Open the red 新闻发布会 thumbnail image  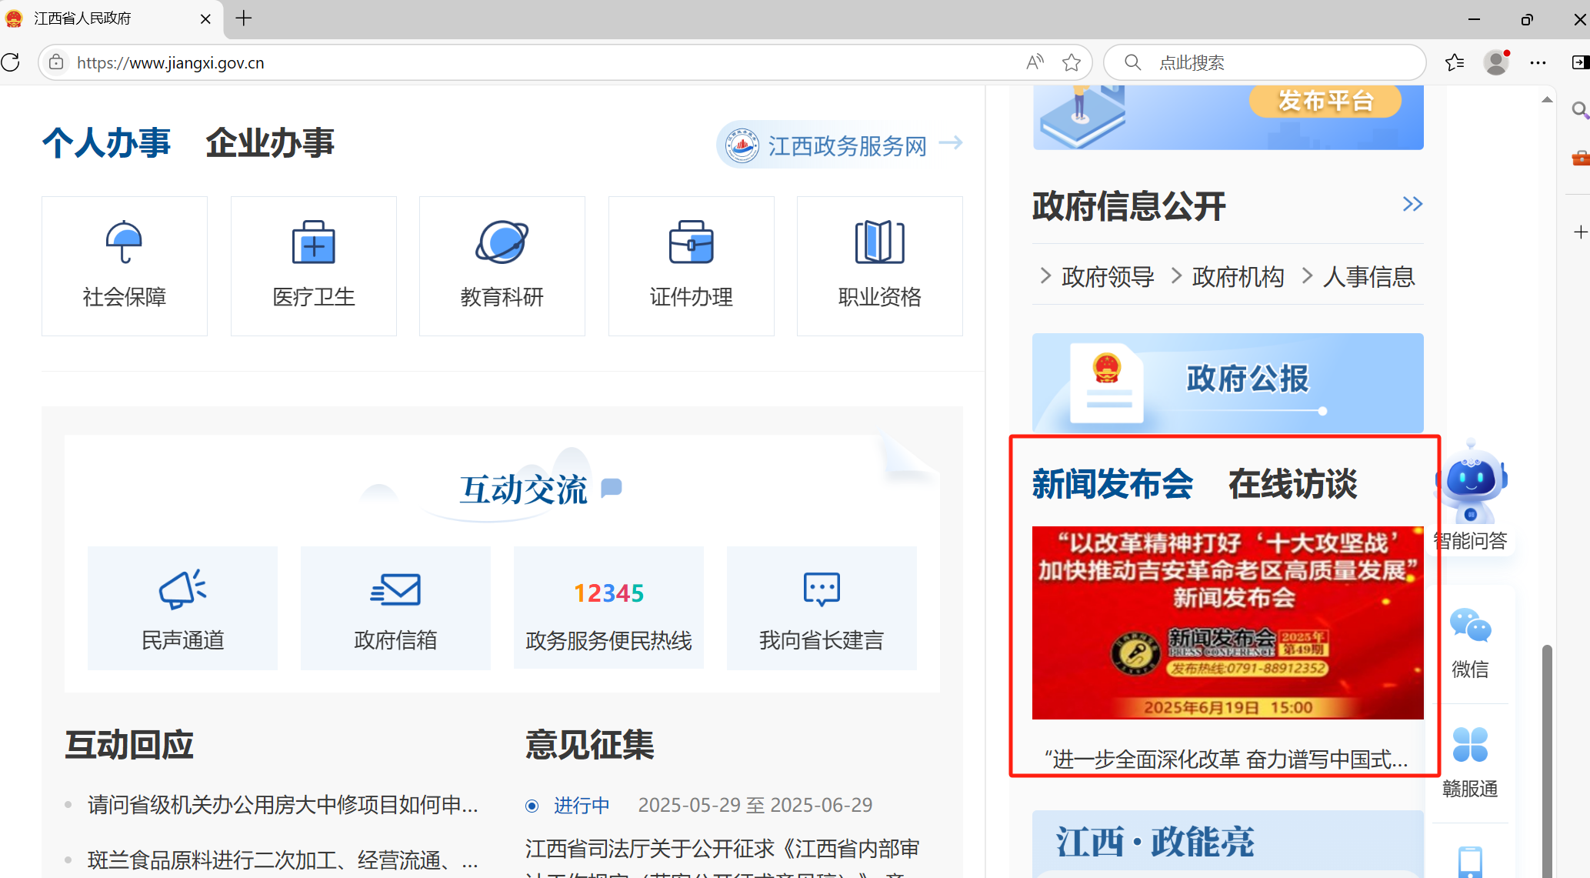click(x=1228, y=623)
